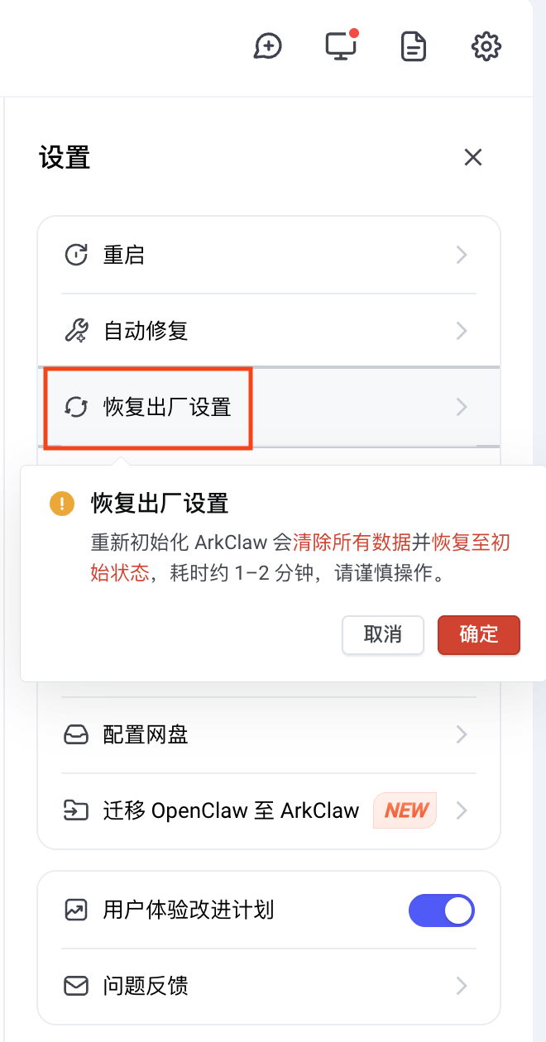Click the 取消 button
The height and width of the screenshot is (1042, 546).
click(383, 634)
